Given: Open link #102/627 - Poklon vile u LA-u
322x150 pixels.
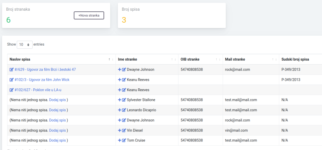Looking at the screenshot, I should pos(38,90).
